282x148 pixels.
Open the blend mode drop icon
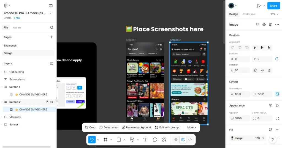pos(277,105)
